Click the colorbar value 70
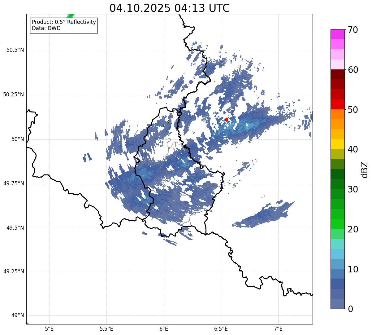The width and height of the screenshot is (372, 335). [353, 30]
